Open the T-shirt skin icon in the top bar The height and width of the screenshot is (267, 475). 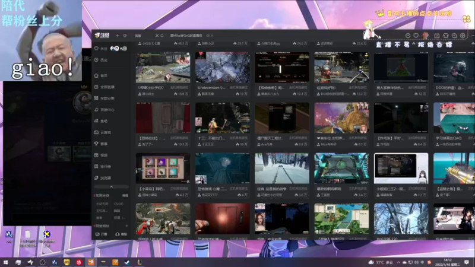point(445,36)
